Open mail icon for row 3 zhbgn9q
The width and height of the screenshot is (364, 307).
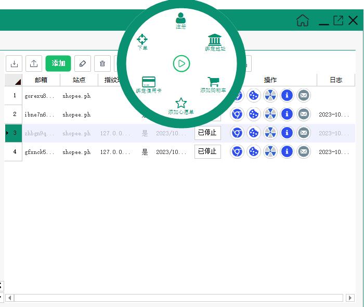click(304, 133)
